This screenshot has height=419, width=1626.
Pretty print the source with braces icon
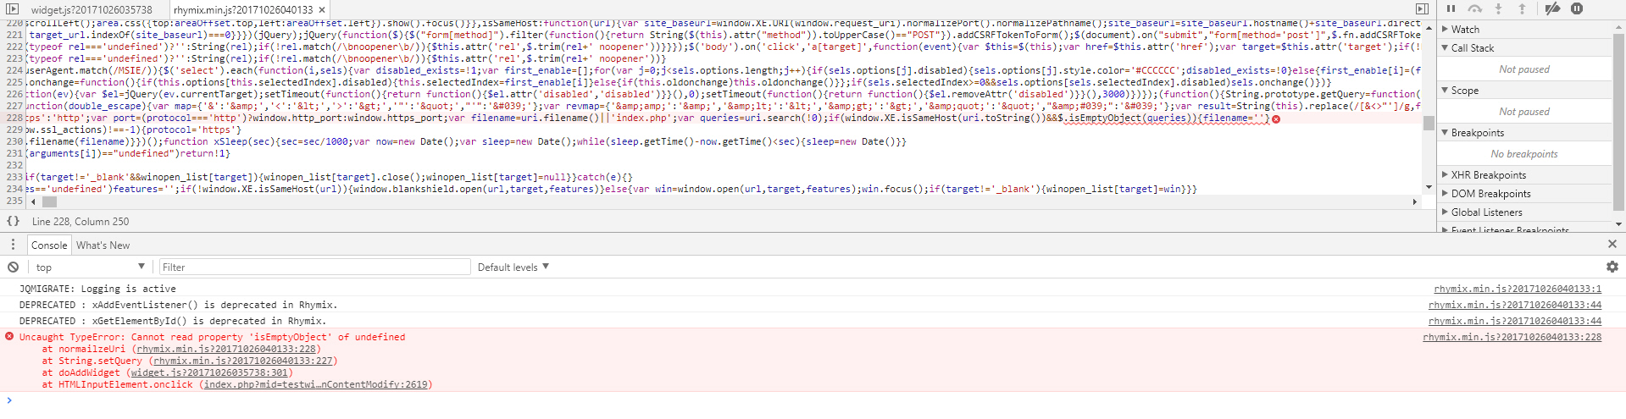tap(13, 221)
